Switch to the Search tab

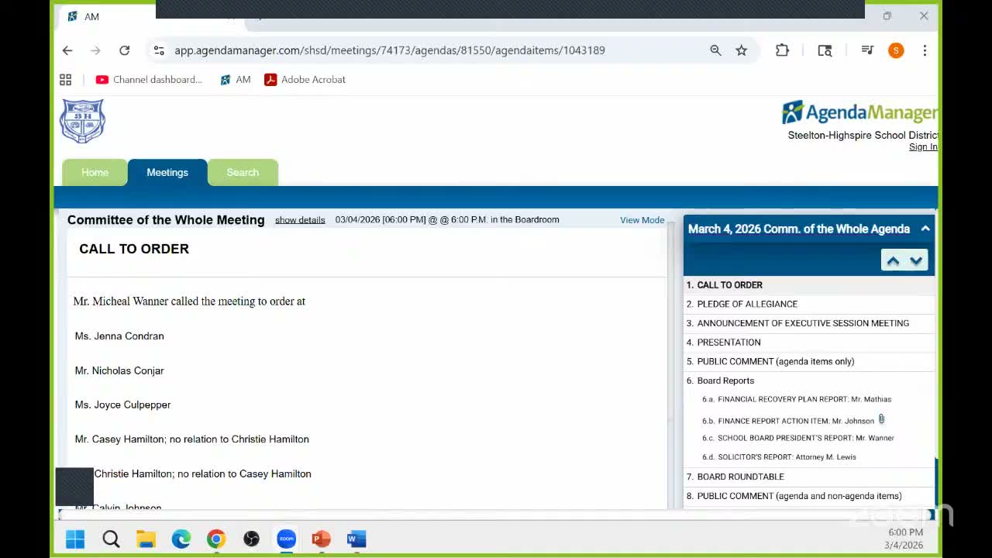(243, 172)
